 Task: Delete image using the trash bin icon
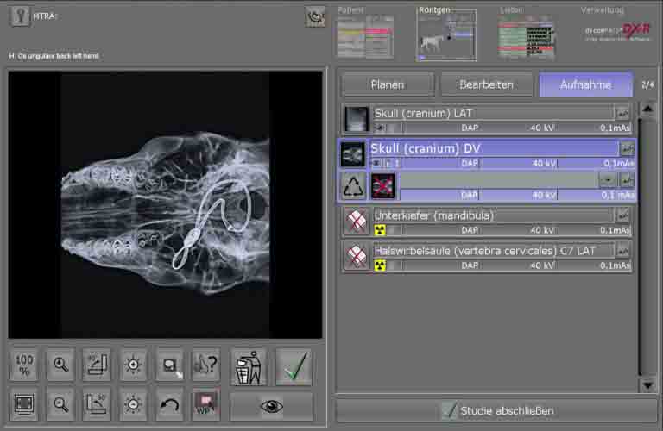coord(249,366)
